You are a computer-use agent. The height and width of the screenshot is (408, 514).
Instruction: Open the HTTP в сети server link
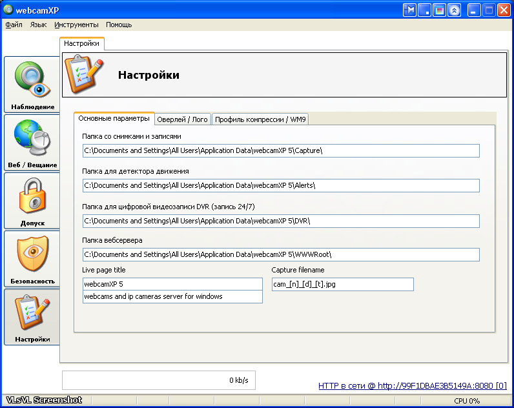[x=413, y=385]
